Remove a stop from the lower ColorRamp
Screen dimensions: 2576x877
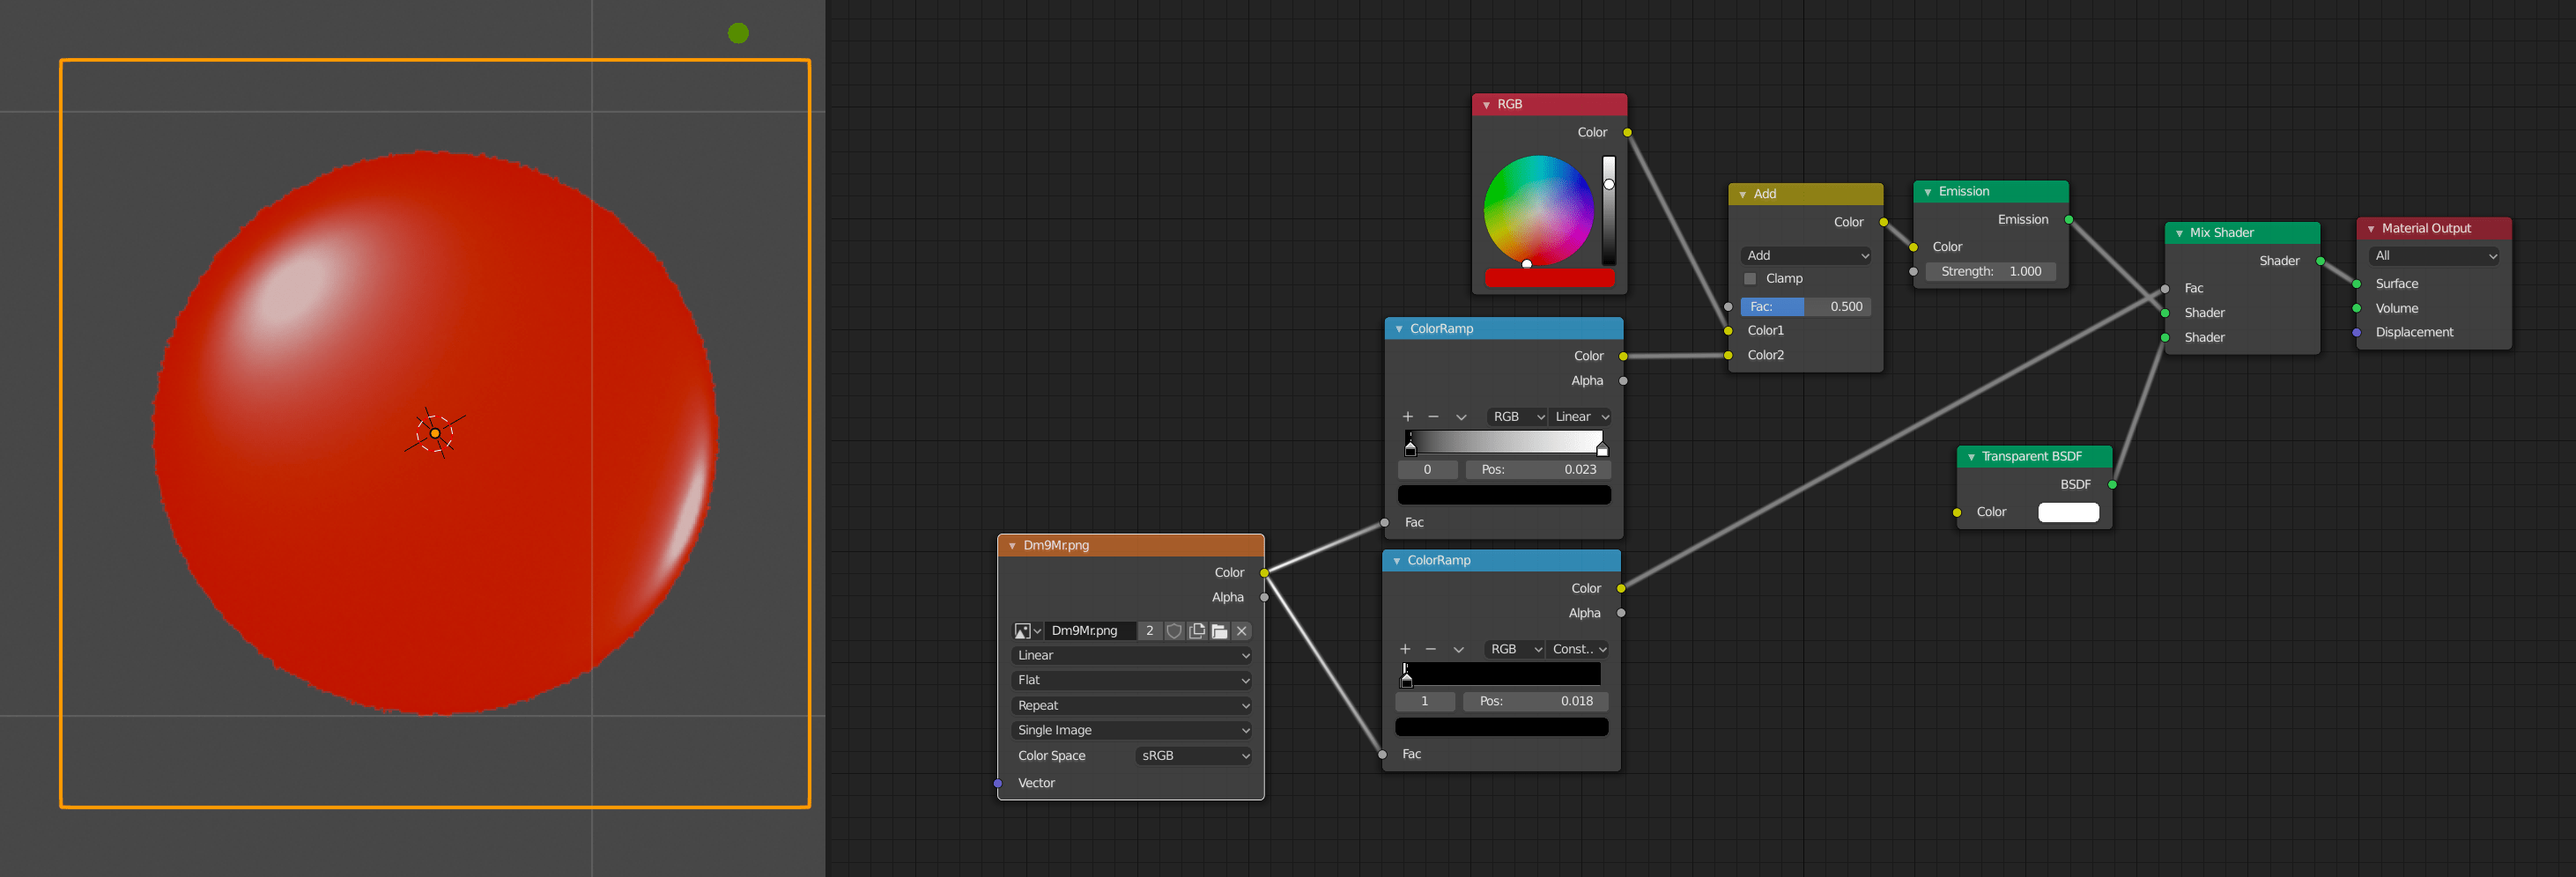1431,648
